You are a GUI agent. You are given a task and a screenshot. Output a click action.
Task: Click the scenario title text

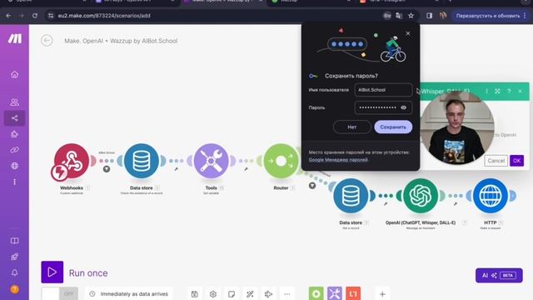click(x=121, y=41)
